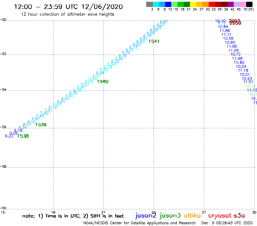
Task: Click the longitude axis label 27
Action: [x=204, y=212]
